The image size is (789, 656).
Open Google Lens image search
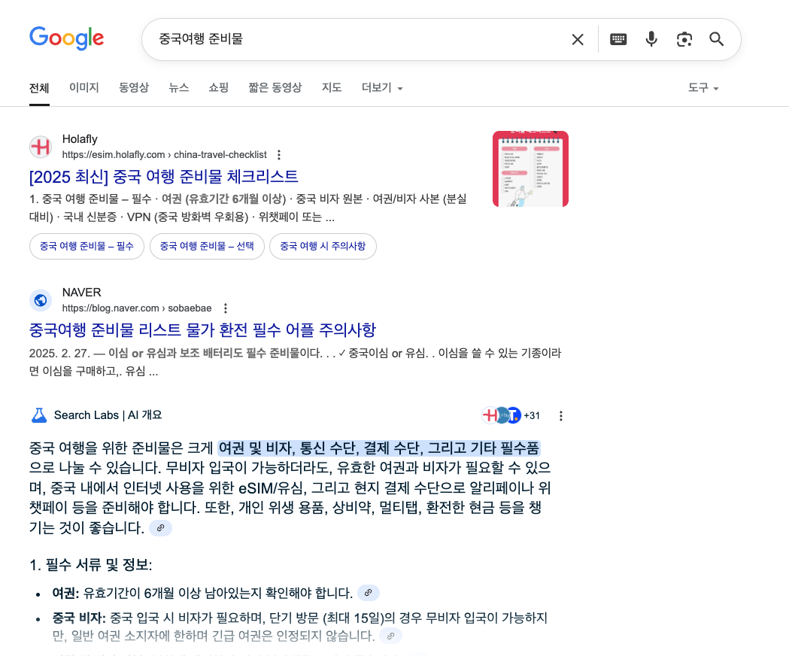[x=684, y=39]
